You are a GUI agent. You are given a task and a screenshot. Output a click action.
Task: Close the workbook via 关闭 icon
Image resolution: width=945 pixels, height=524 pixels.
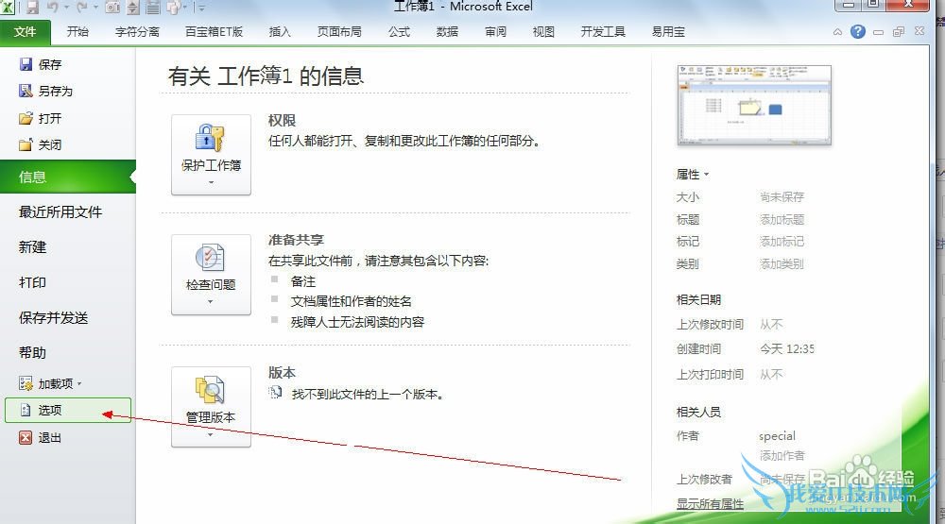pos(26,144)
